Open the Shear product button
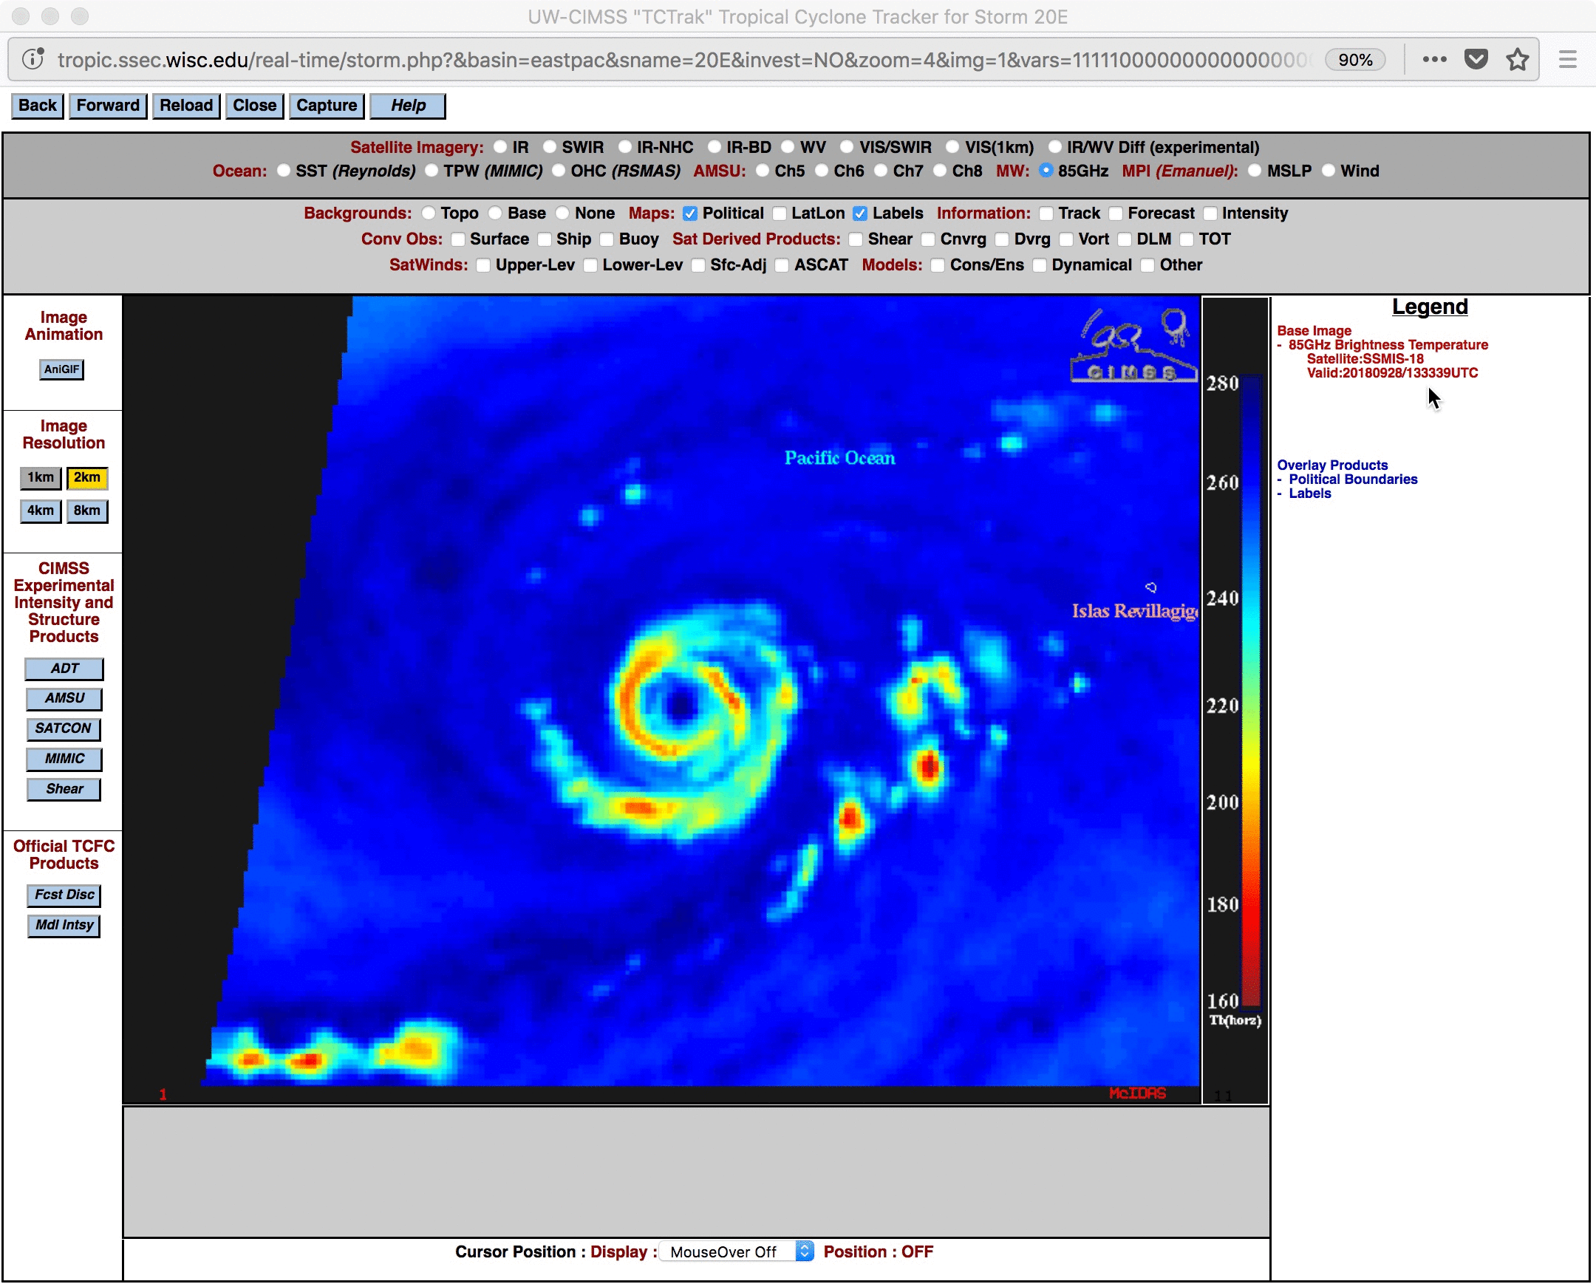The width and height of the screenshot is (1596, 1284). click(64, 790)
